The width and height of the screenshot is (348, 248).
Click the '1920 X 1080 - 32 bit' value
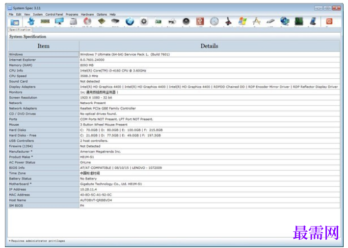tap(96, 97)
